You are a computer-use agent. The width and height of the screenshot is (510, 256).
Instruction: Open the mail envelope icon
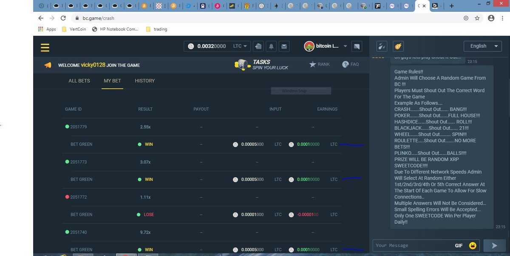[x=284, y=46]
